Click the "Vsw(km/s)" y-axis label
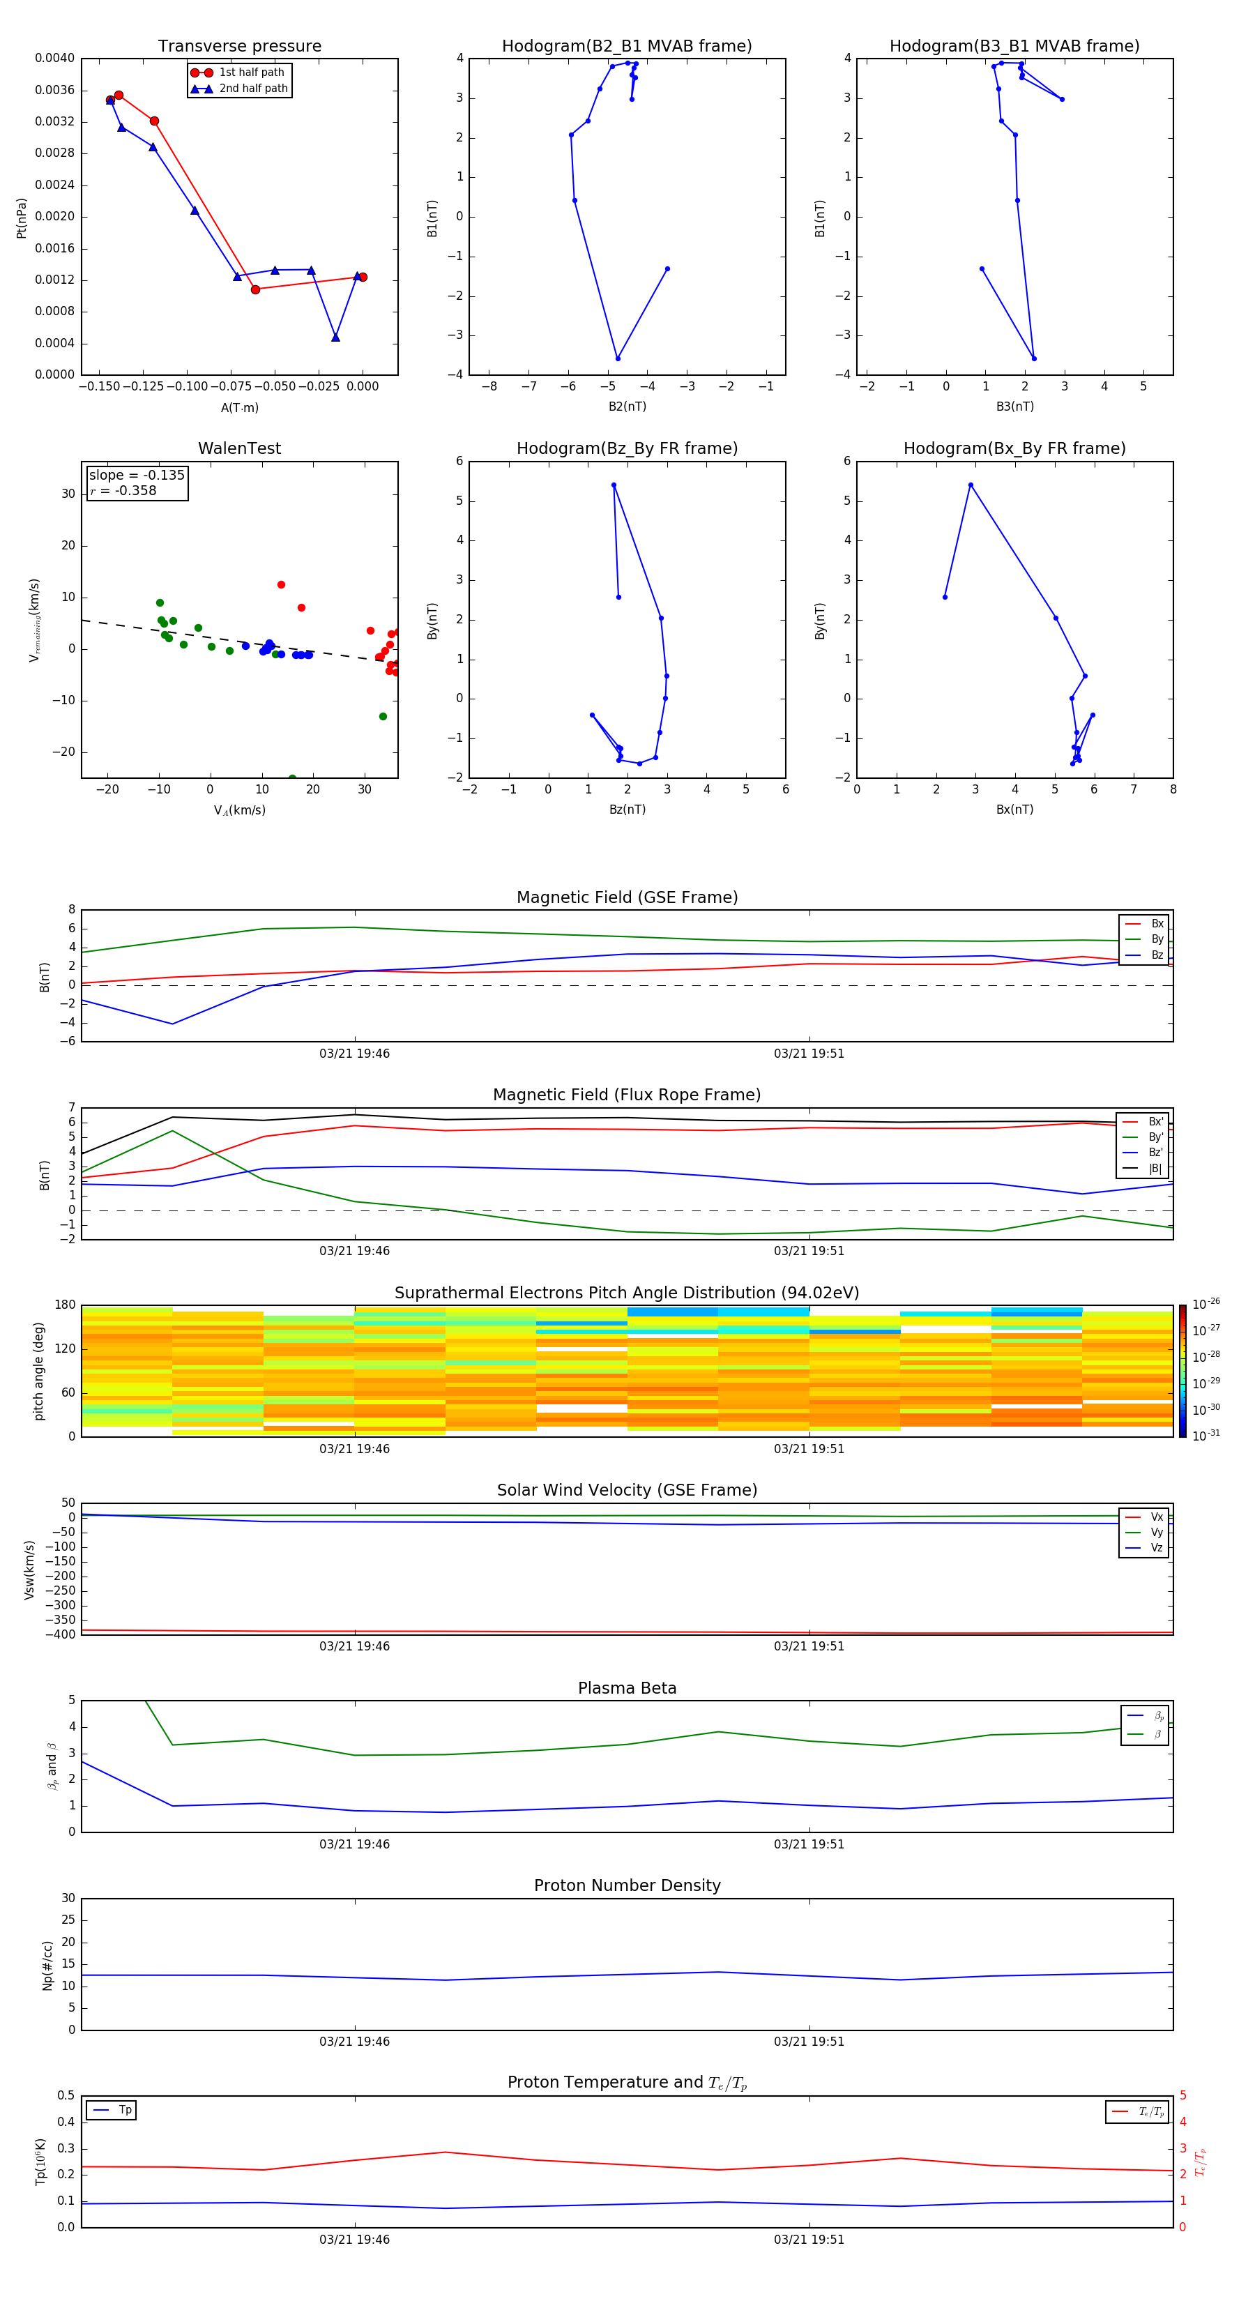This screenshot has width=1255, height=2301. tap(29, 1570)
